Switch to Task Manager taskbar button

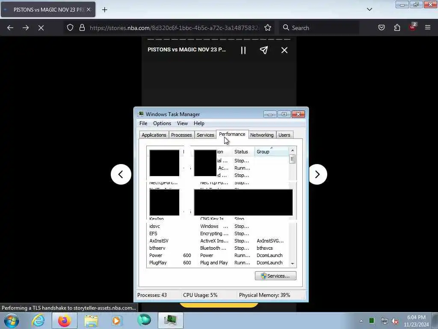pyautogui.click(x=171, y=320)
